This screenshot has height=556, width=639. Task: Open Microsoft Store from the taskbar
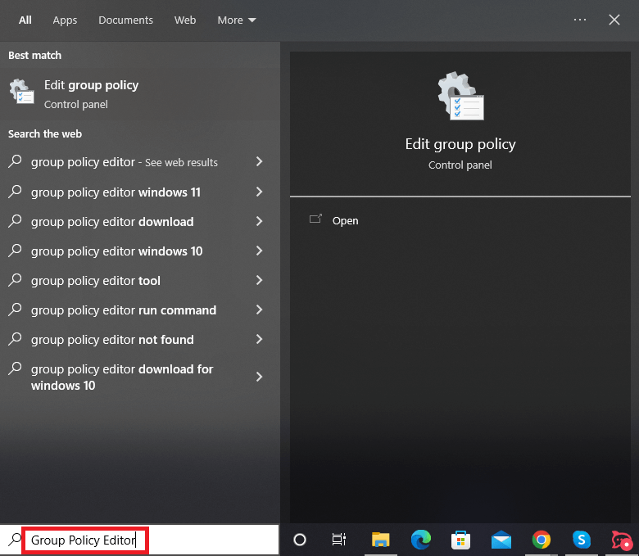(x=460, y=540)
